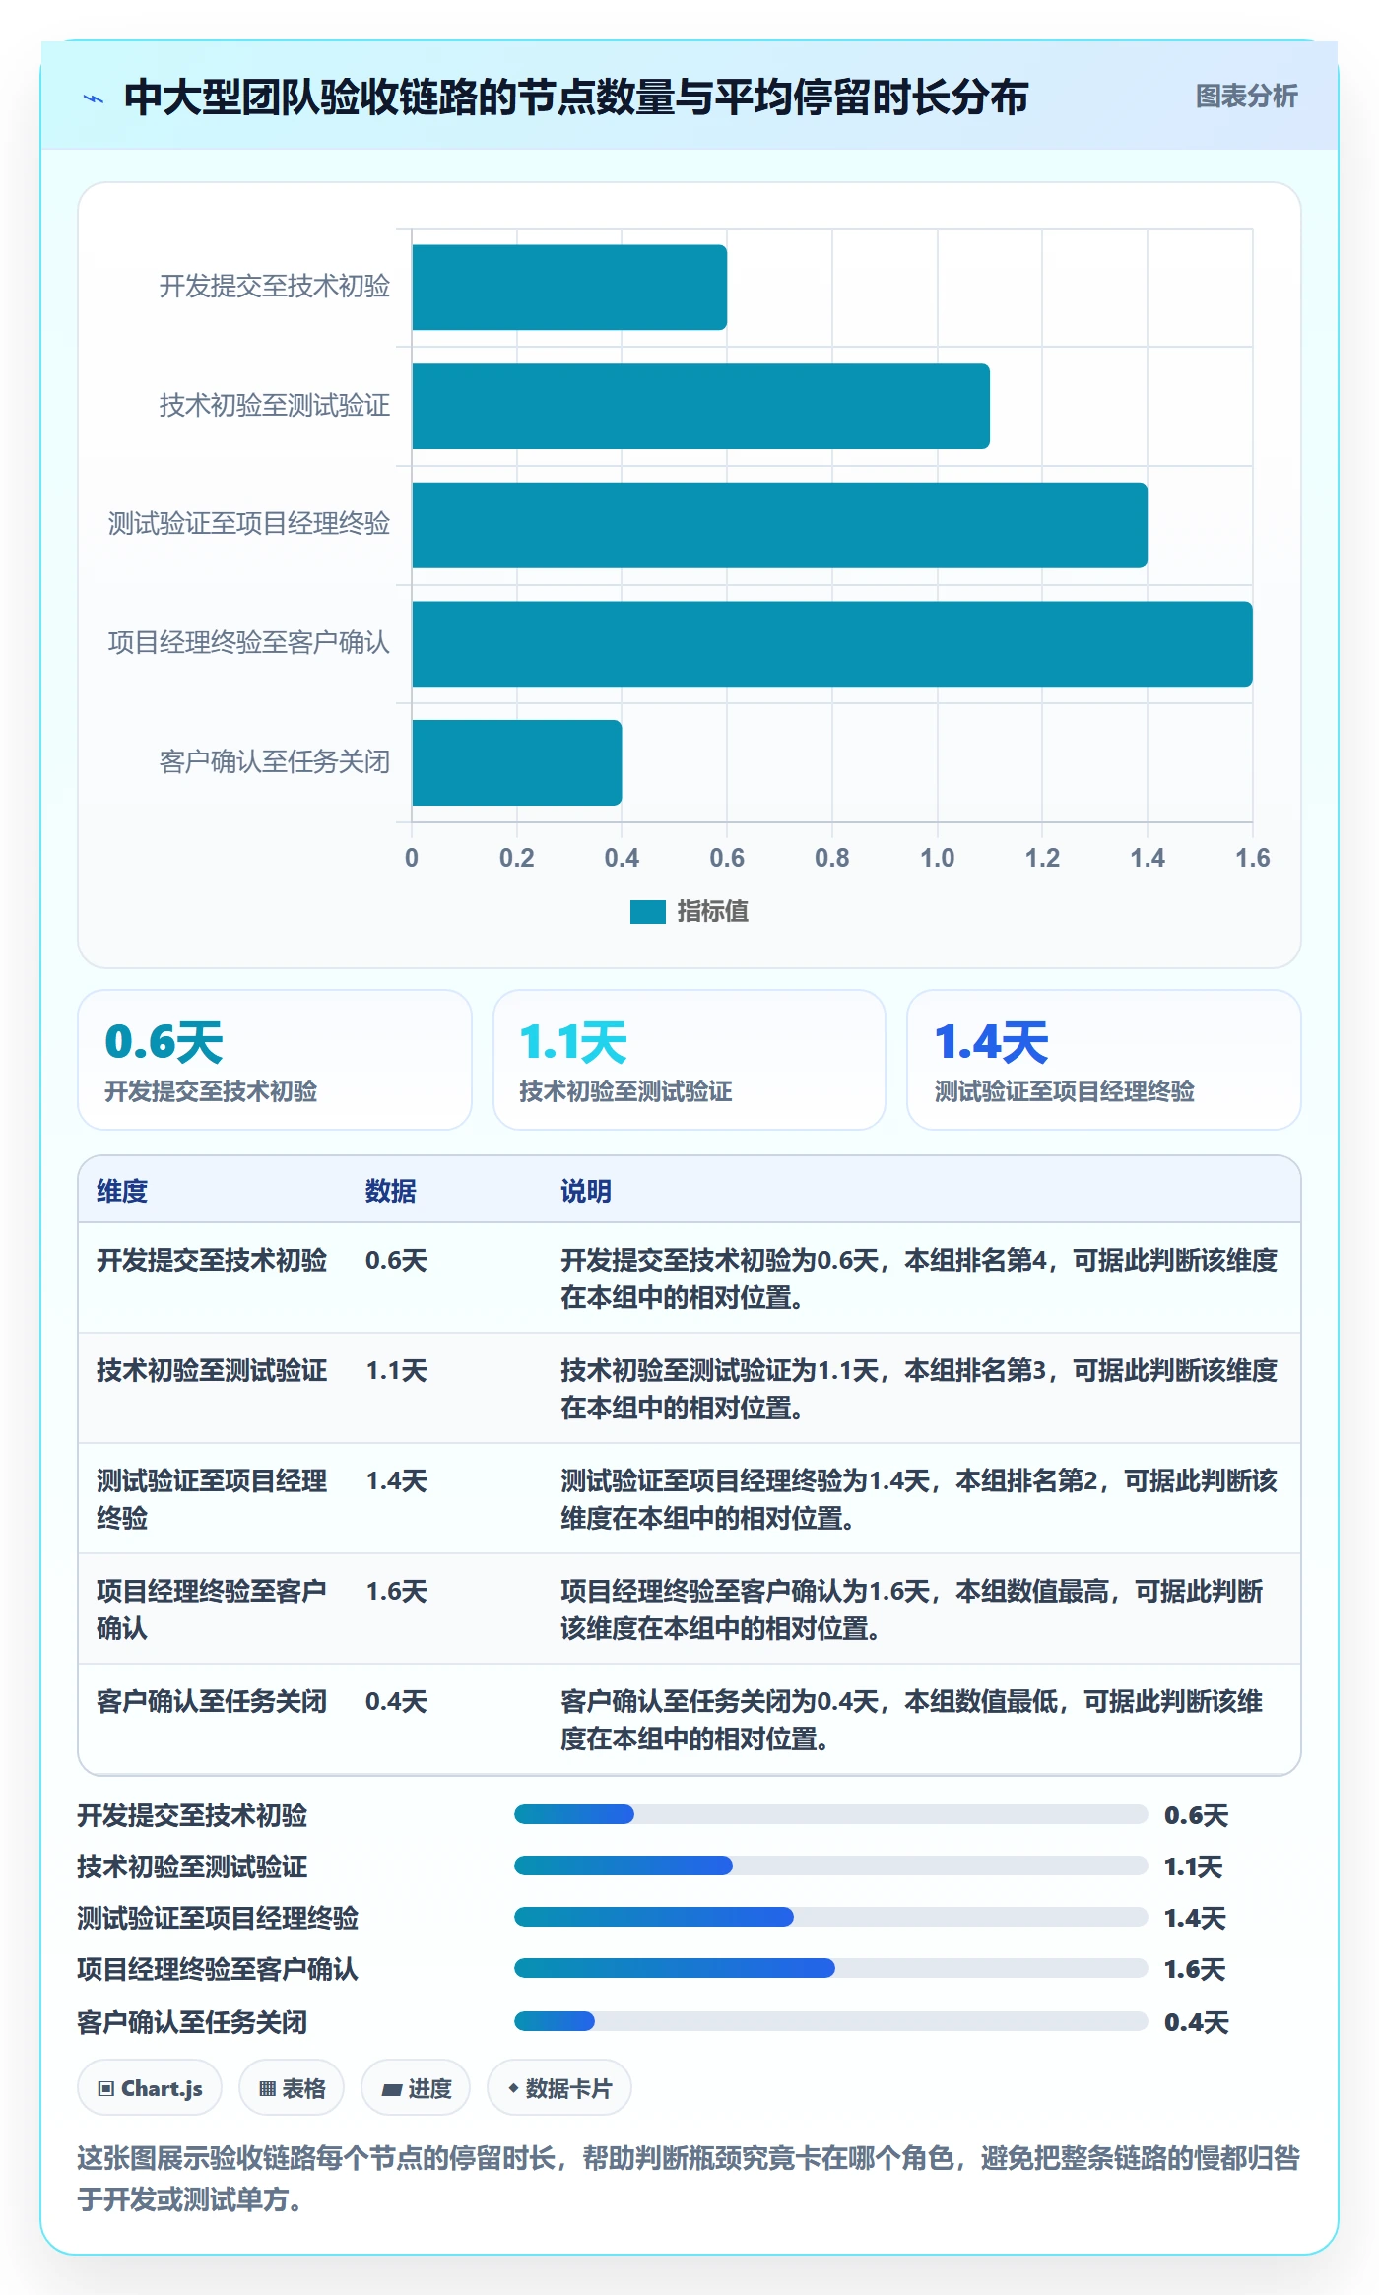
Task: Pick the chart bar for 测试验证至项目经理终验
Action: [779, 525]
